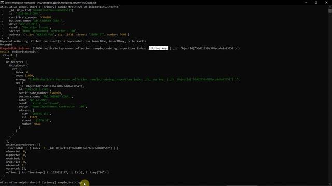Viewport: 332px width, 186px height.
Task: Click the 'writeConcernErrors: [],' line
Action: coord(24,145)
